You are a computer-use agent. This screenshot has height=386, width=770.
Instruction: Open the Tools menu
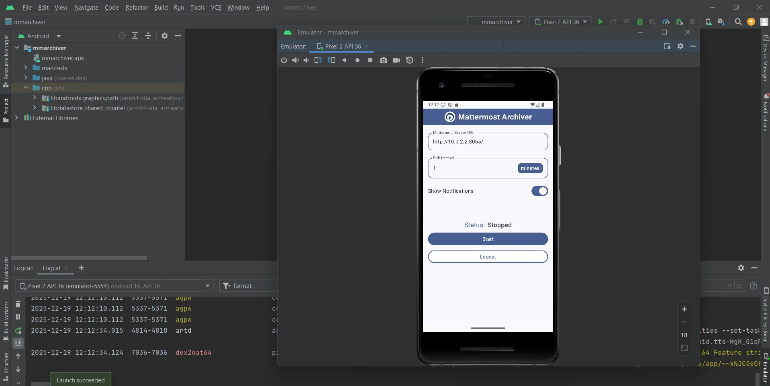tap(197, 8)
